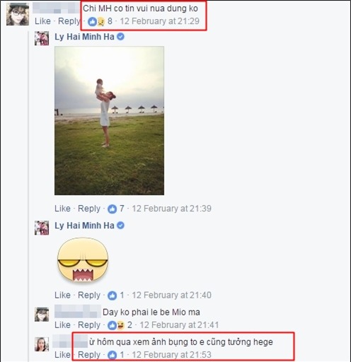Click verified badge beside first Ly Hai Minh Ha
Screen dimensions: 351x362
(120, 37)
